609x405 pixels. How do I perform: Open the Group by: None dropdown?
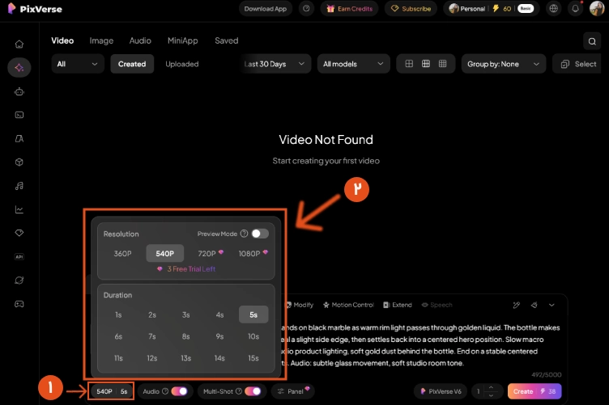[x=504, y=64]
